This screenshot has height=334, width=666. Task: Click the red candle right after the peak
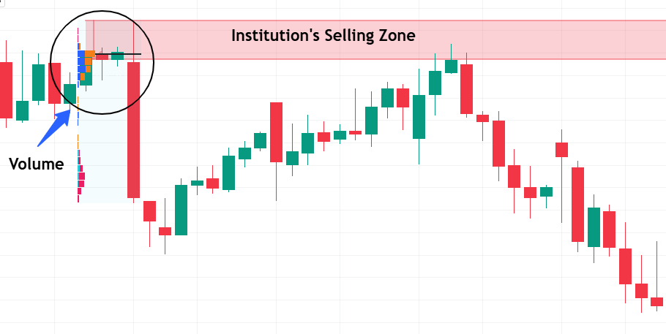pyautogui.click(x=466, y=89)
